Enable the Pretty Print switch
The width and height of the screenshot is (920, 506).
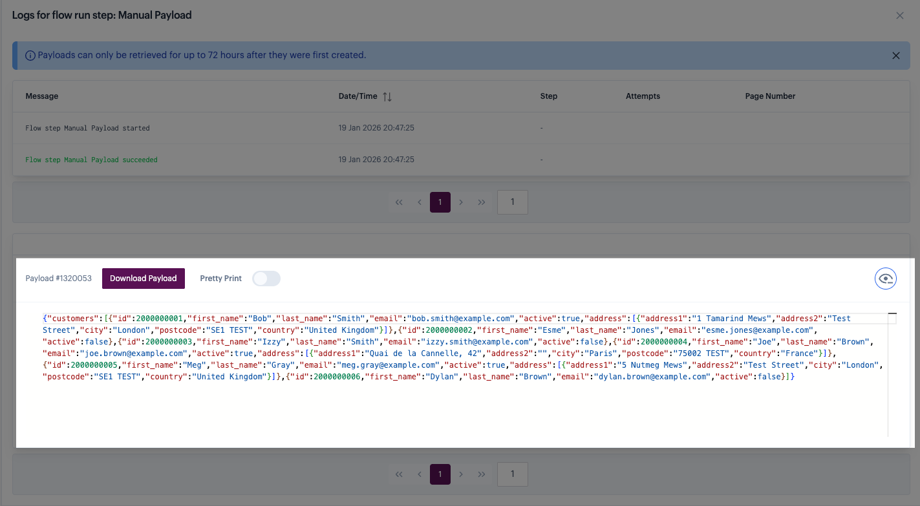[266, 279]
